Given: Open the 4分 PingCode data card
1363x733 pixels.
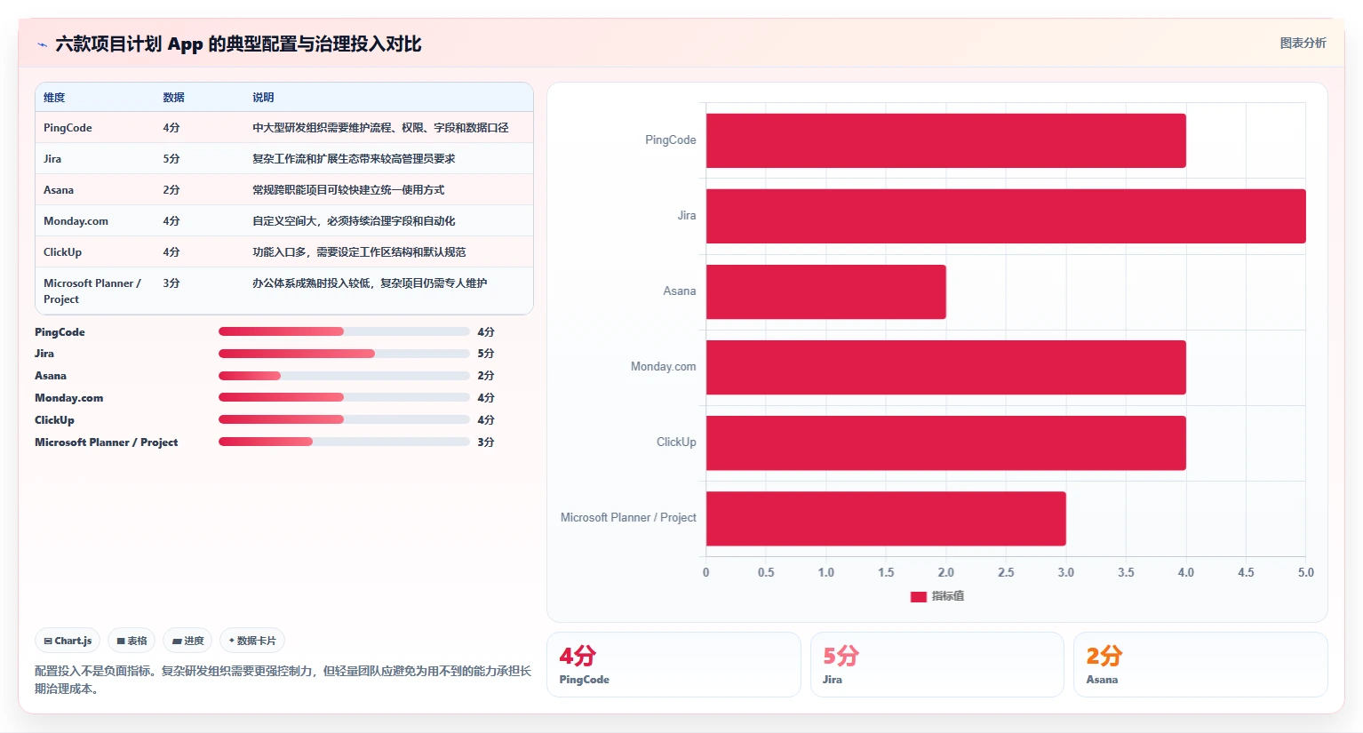Looking at the screenshot, I should 674,665.
